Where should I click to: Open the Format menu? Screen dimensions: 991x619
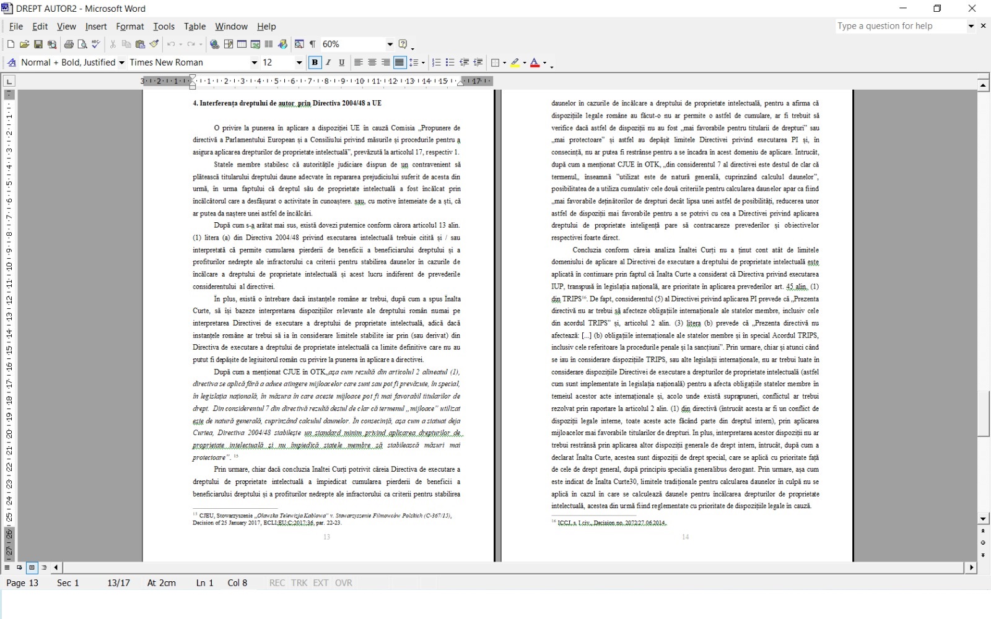(130, 27)
